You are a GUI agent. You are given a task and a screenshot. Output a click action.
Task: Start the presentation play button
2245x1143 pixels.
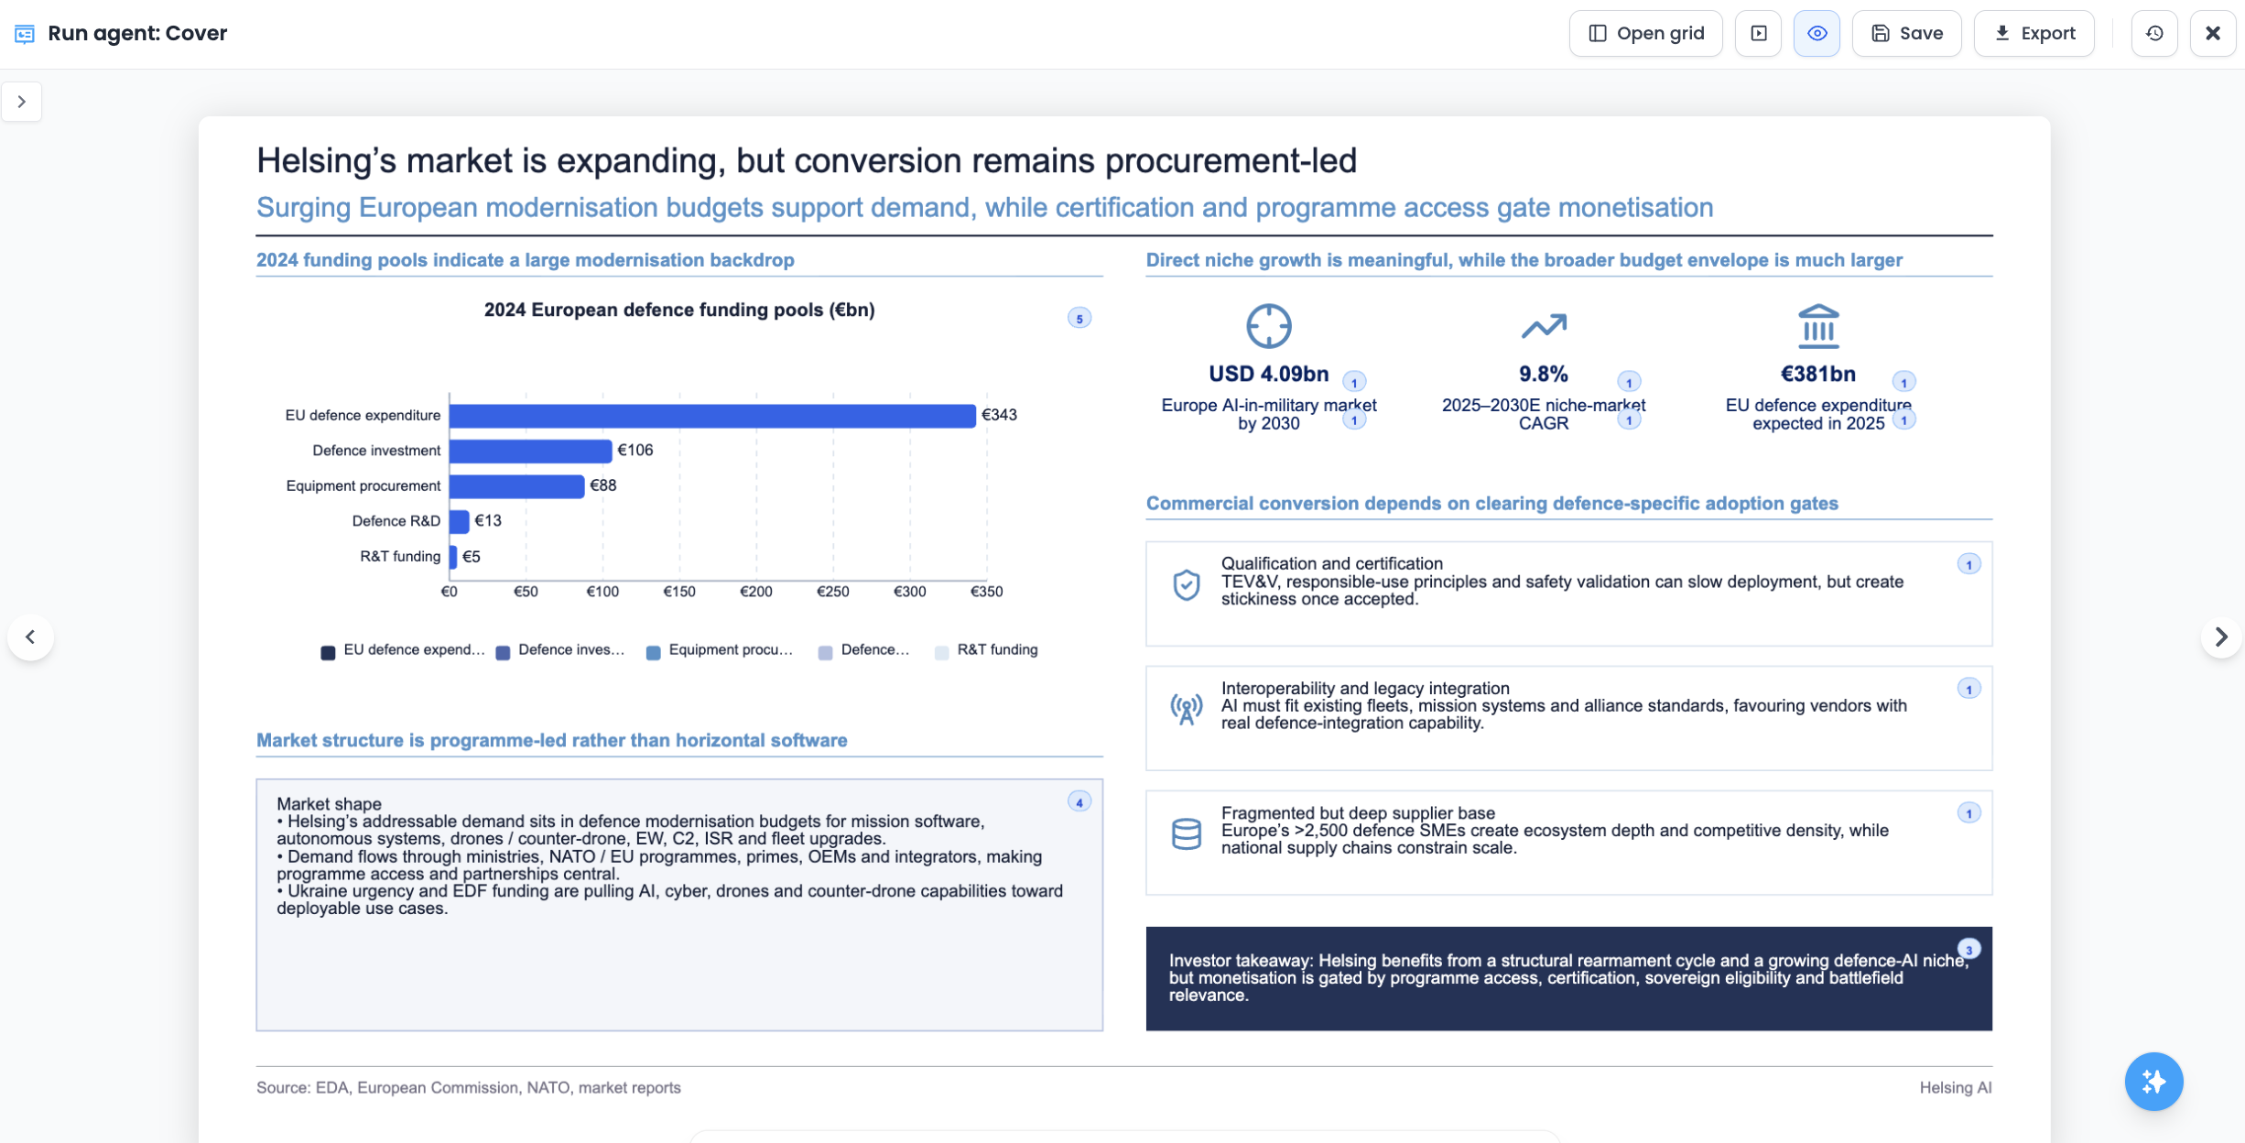(x=1758, y=34)
